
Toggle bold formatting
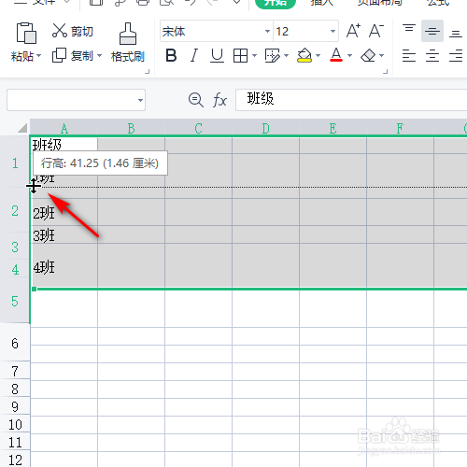171,56
